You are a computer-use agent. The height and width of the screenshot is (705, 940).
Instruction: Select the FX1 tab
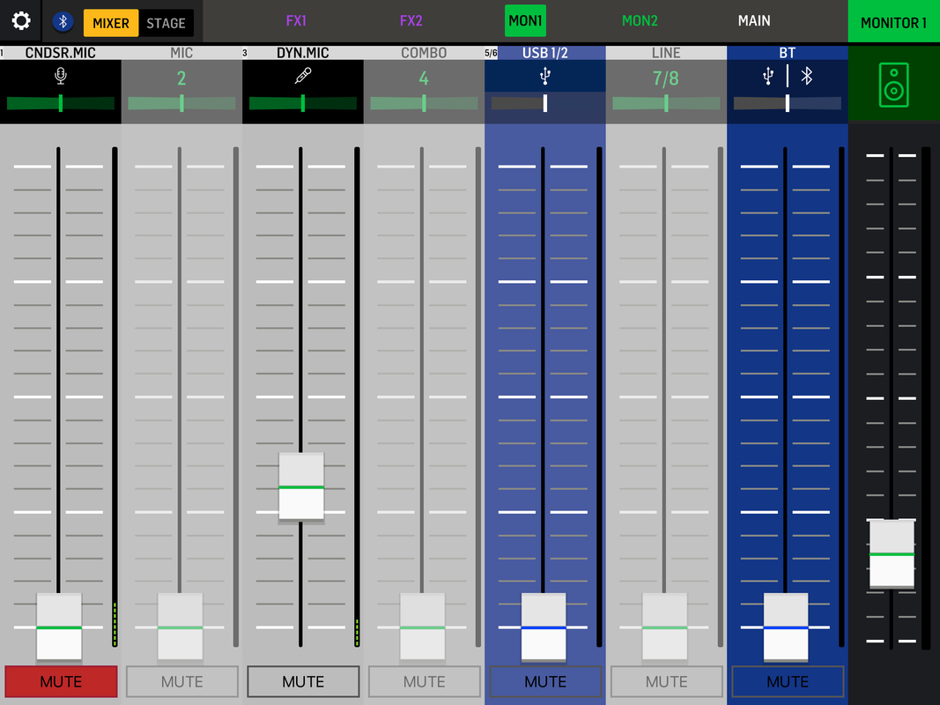pyautogui.click(x=296, y=21)
